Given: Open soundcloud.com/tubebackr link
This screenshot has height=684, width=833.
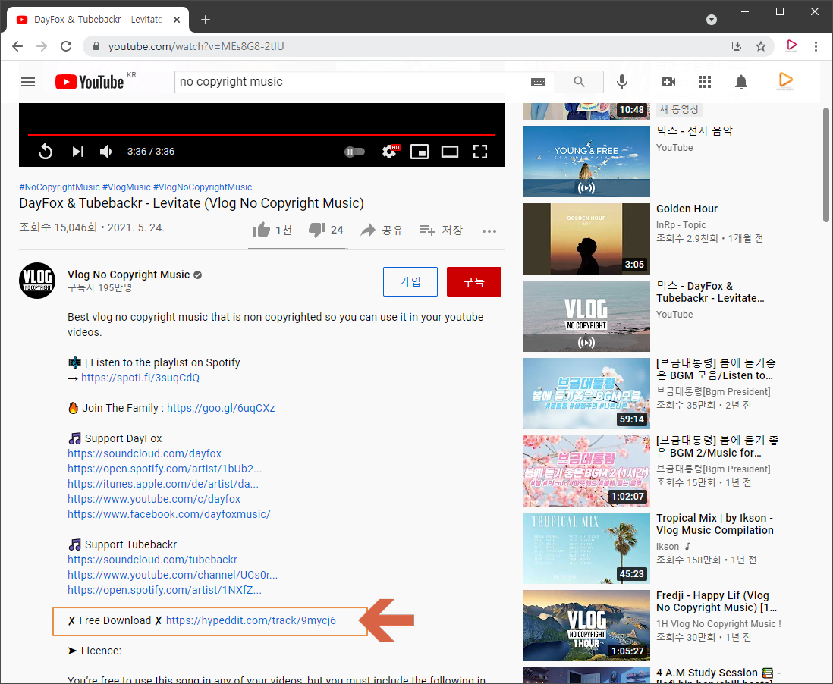Looking at the screenshot, I should tap(152, 560).
